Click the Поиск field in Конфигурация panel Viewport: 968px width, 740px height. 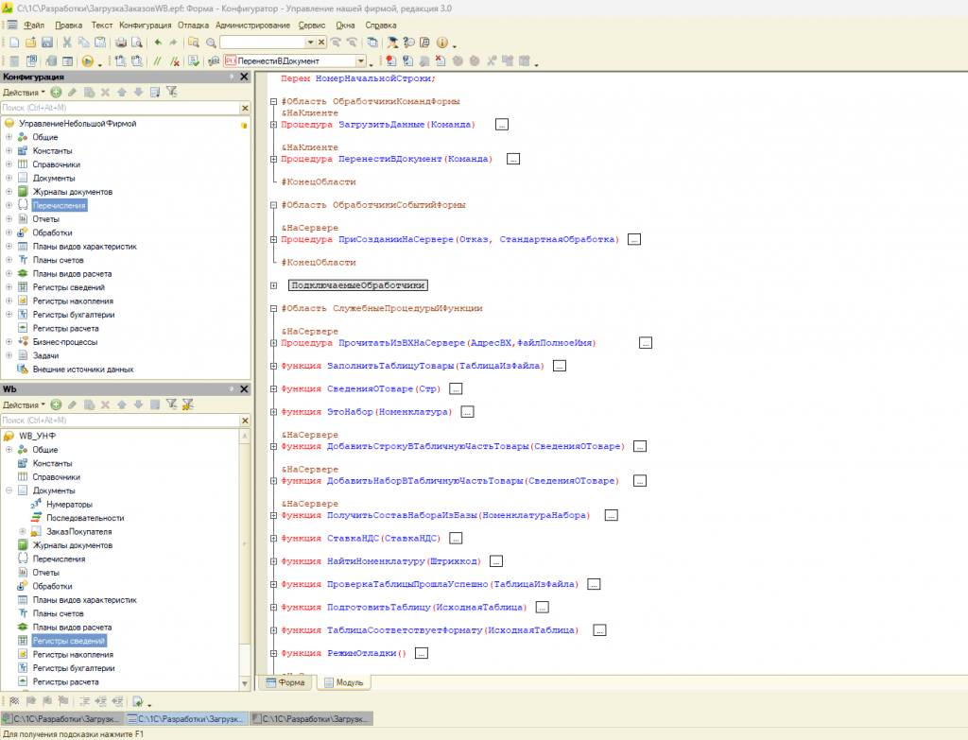coord(120,108)
